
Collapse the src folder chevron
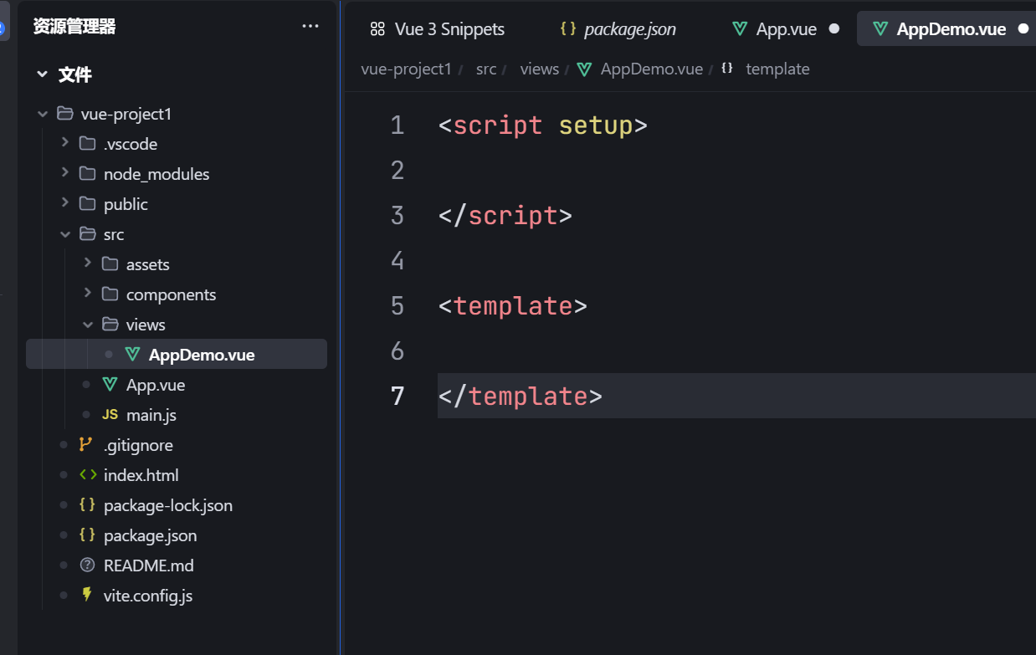pos(65,234)
